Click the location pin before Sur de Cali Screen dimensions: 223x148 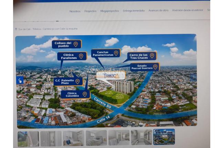tap(16, 29)
